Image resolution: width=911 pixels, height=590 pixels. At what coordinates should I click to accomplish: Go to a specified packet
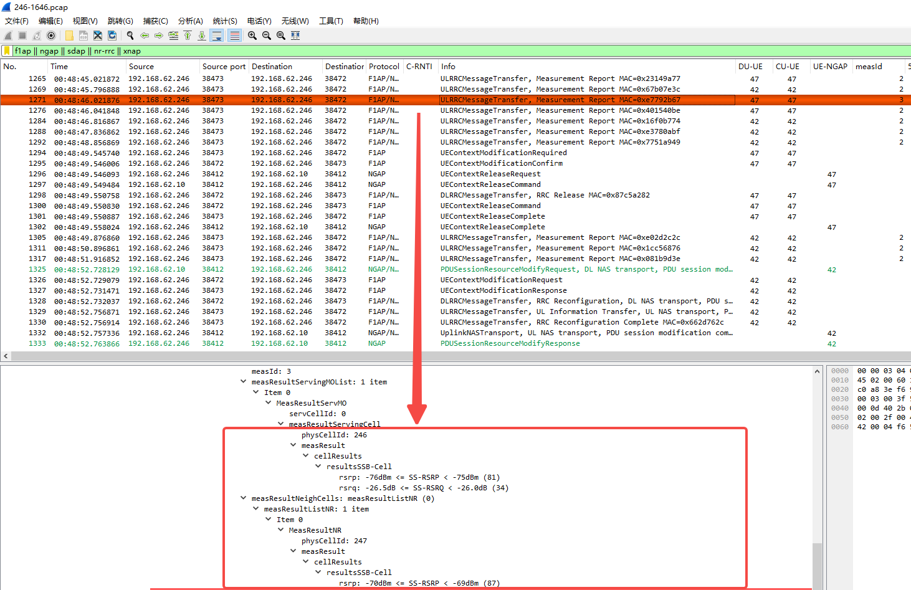[x=173, y=36]
